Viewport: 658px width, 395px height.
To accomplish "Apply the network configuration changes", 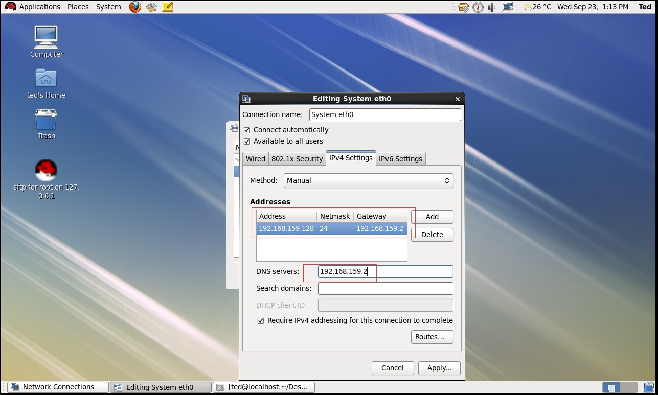I will pos(439,368).
